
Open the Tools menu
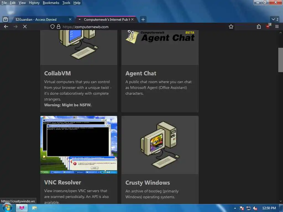66,3
